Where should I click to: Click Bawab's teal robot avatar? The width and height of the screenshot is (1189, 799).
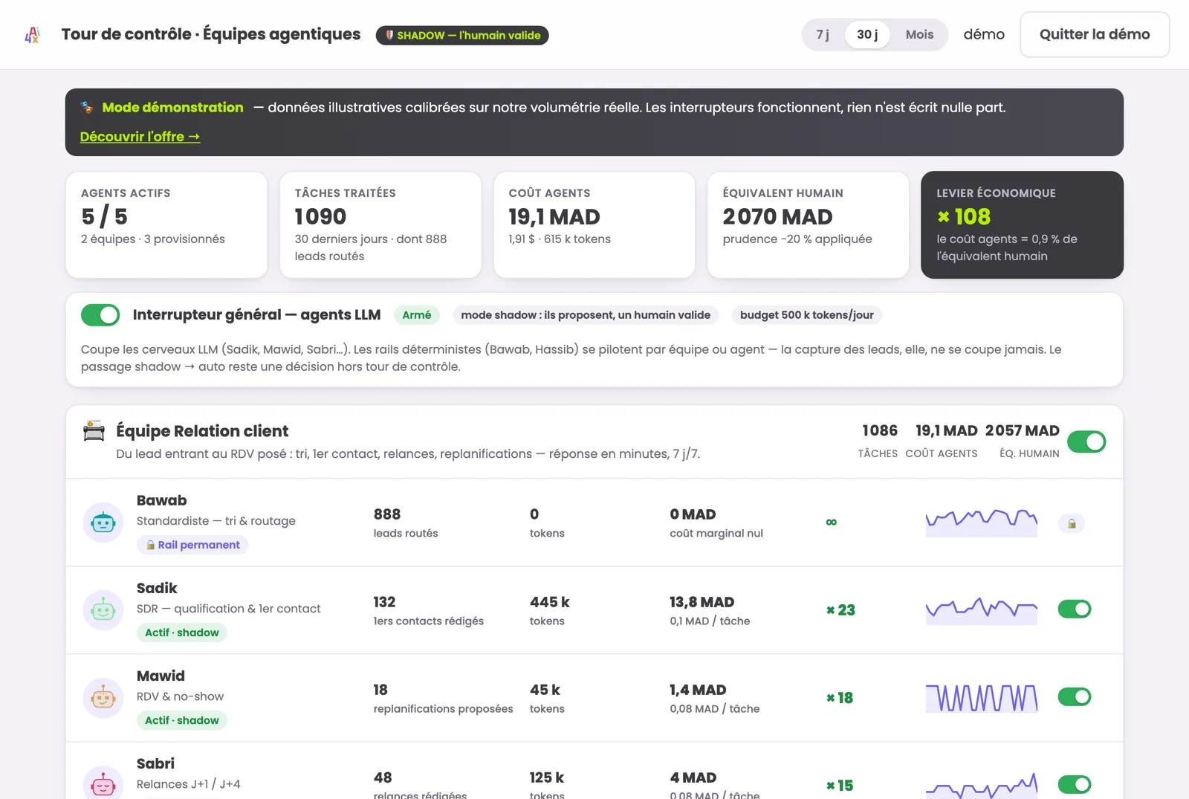pos(103,523)
